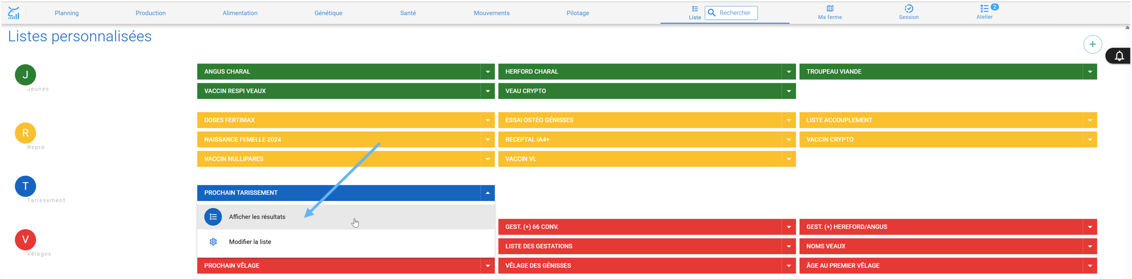
Task: Open the Génétique menu
Action: [328, 13]
